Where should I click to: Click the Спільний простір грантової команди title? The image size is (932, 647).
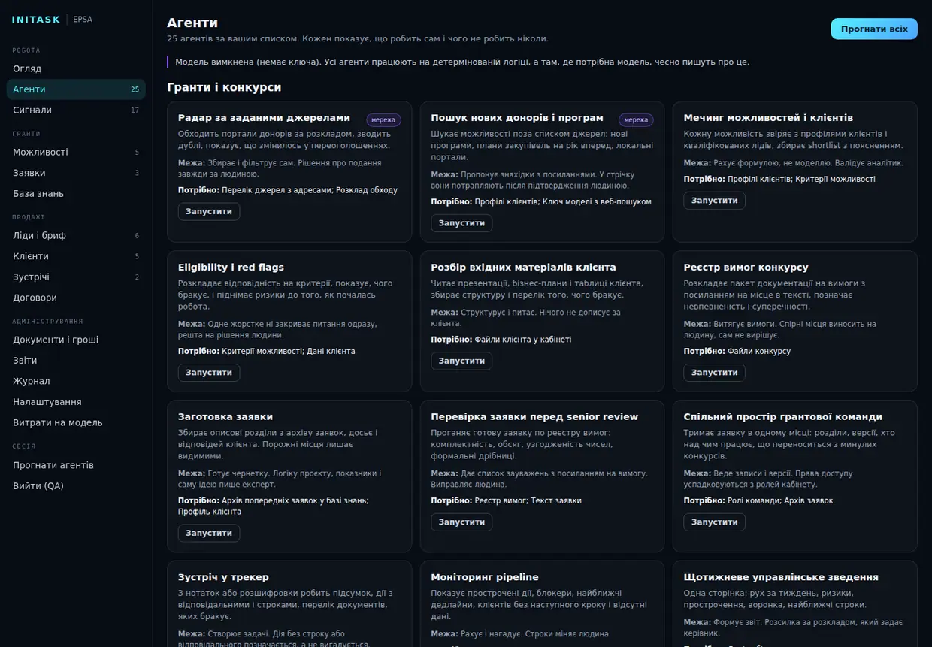[x=783, y=416]
